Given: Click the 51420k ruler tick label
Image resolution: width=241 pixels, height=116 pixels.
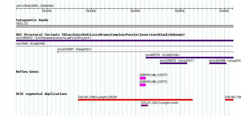Looking at the screenshot, I should [x=47, y=11].
